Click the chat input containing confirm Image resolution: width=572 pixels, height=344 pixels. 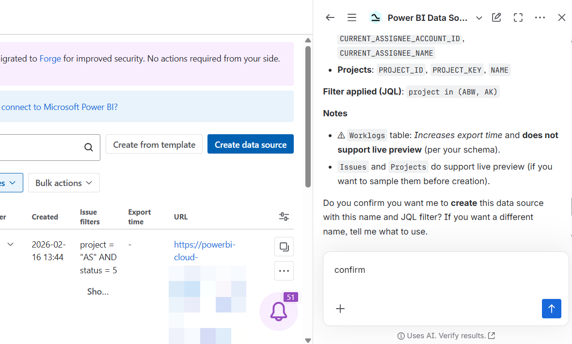(x=445, y=270)
